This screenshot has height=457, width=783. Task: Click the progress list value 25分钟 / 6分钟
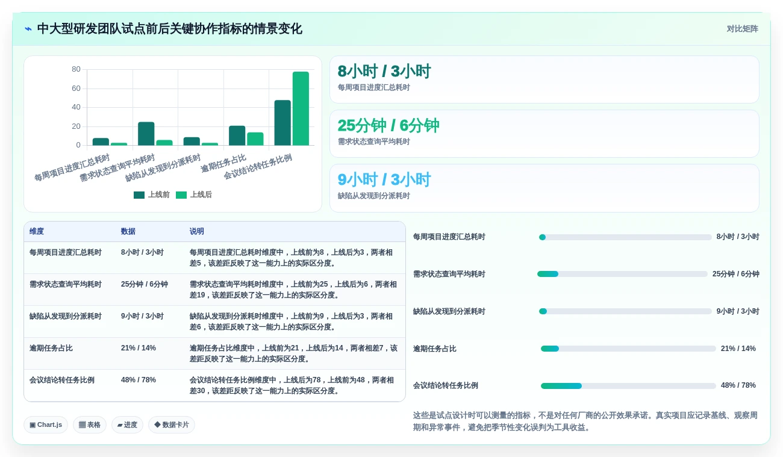click(x=736, y=274)
